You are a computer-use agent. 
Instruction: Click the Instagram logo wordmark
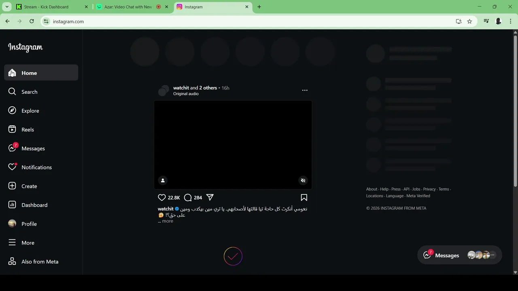coord(25,47)
